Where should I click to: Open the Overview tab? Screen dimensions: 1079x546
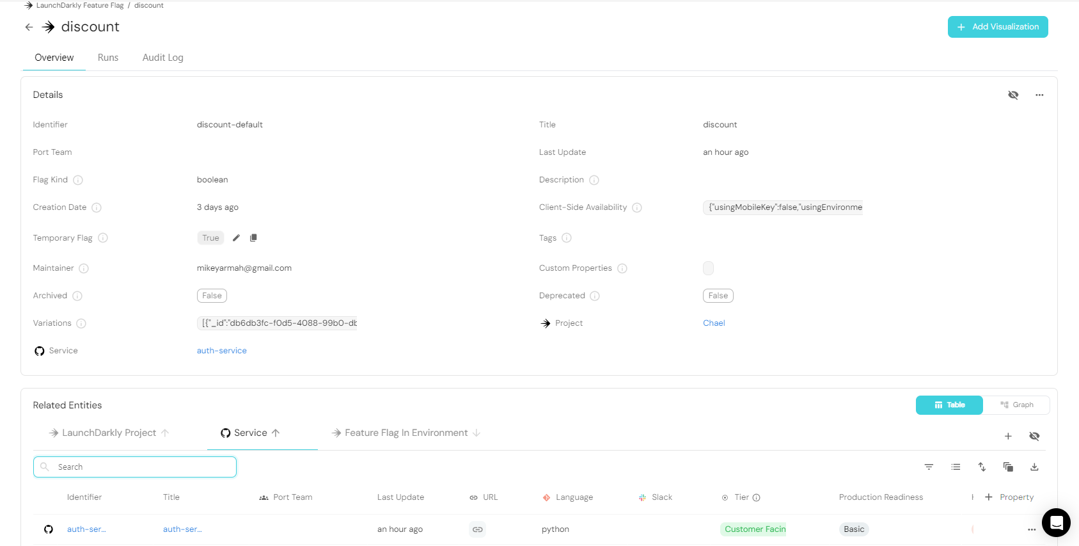[54, 58]
